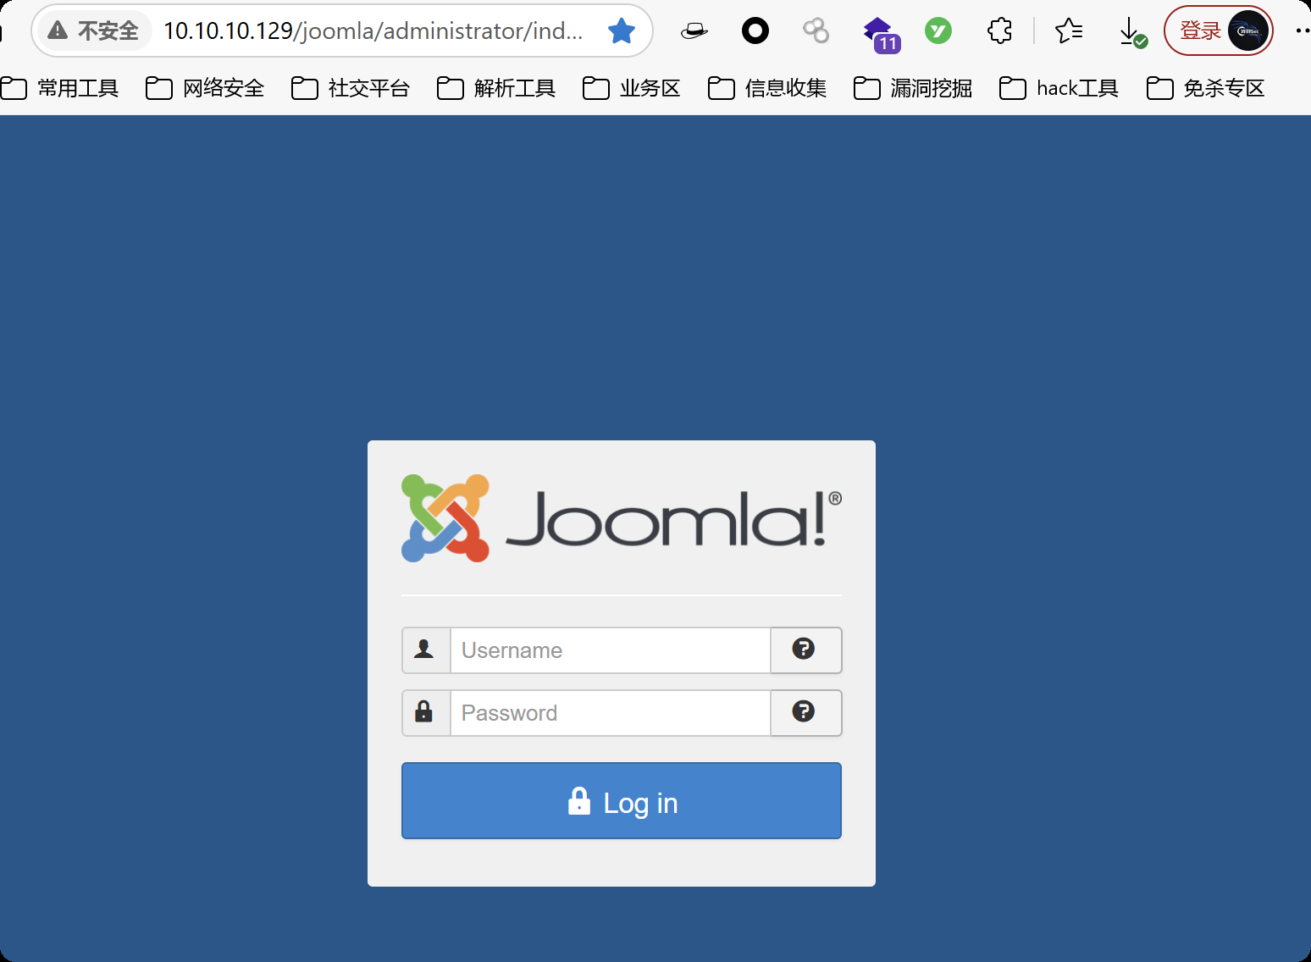This screenshot has width=1311, height=962.
Task: Click the help icon beside Username field
Action: pyautogui.click(x=805, y=650)
